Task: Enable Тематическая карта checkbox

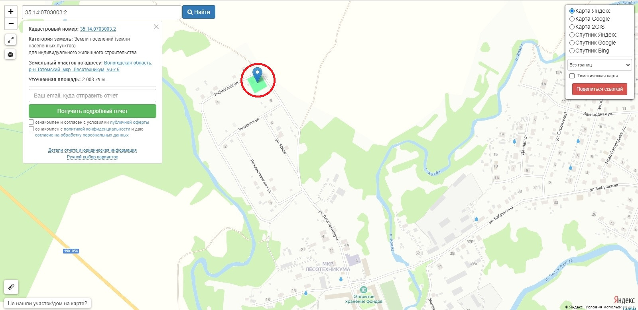Action: [572, 76]
